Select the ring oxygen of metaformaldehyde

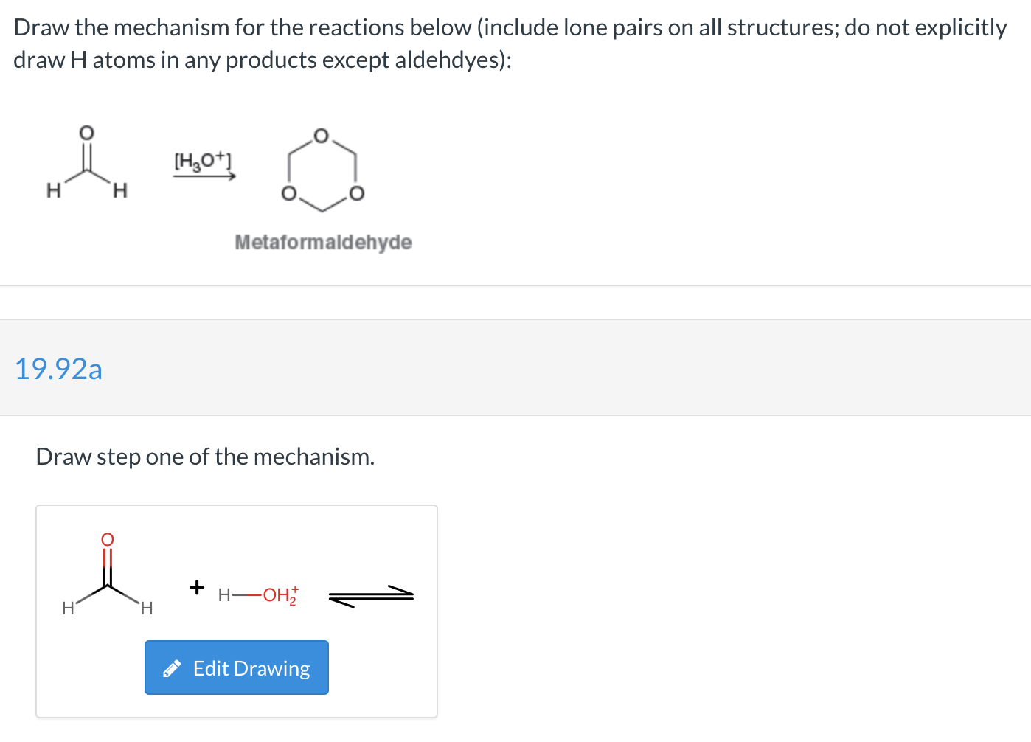tap(320, 134)
